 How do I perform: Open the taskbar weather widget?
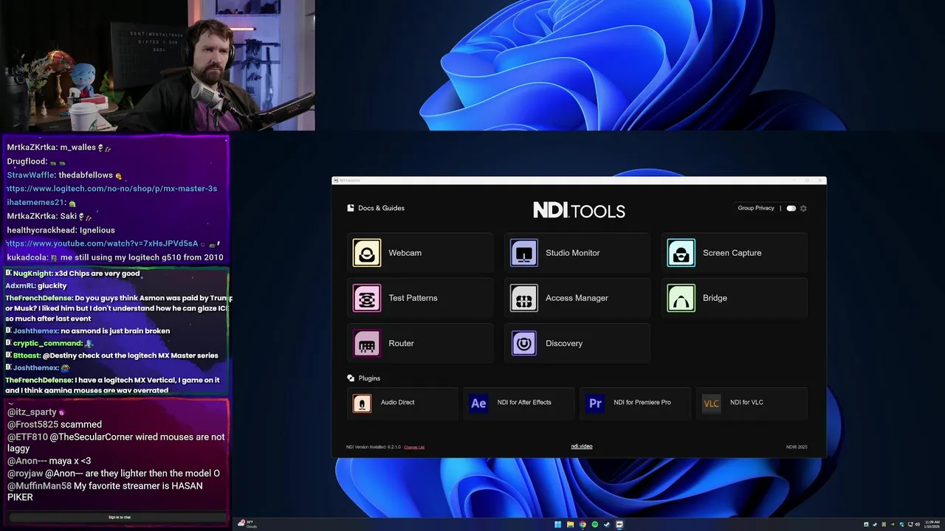coord(247,524)
